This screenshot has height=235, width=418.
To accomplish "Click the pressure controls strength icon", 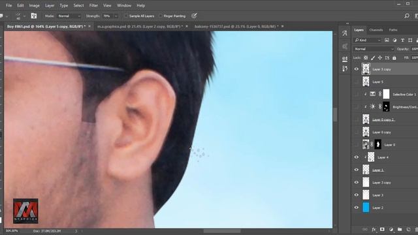I will click(x=194, y=16).
